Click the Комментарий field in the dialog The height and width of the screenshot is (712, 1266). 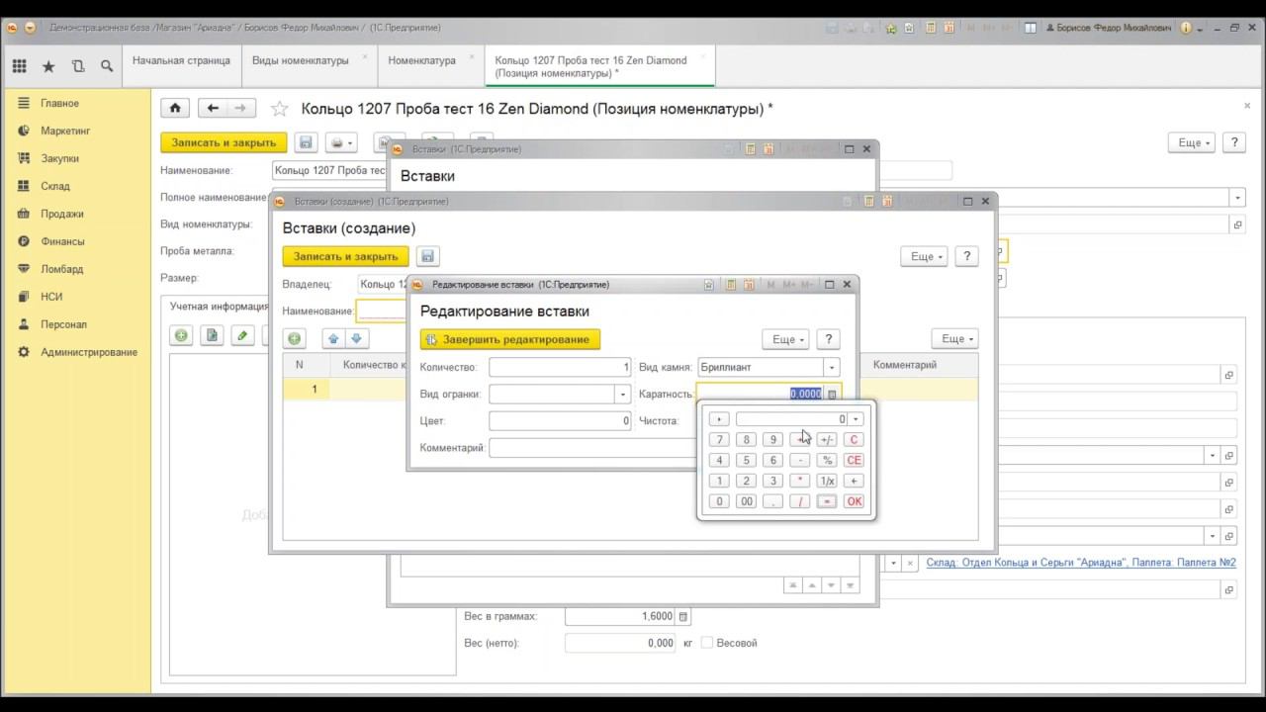(593, 448)
